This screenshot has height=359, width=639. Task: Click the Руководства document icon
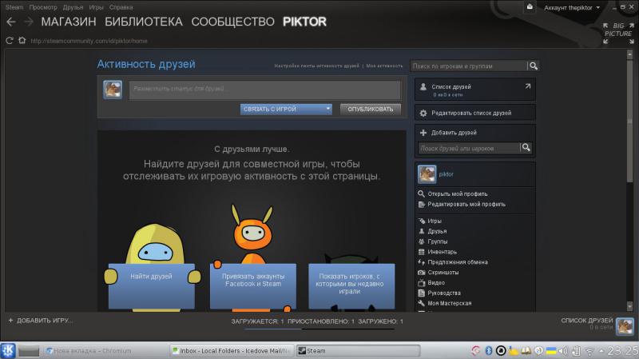coord(422,293)
